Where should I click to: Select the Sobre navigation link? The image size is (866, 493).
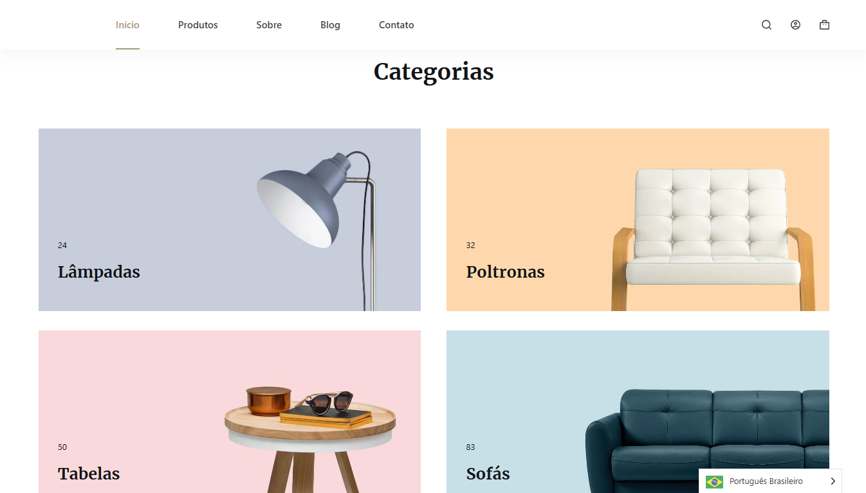click(x=269, y=25)
